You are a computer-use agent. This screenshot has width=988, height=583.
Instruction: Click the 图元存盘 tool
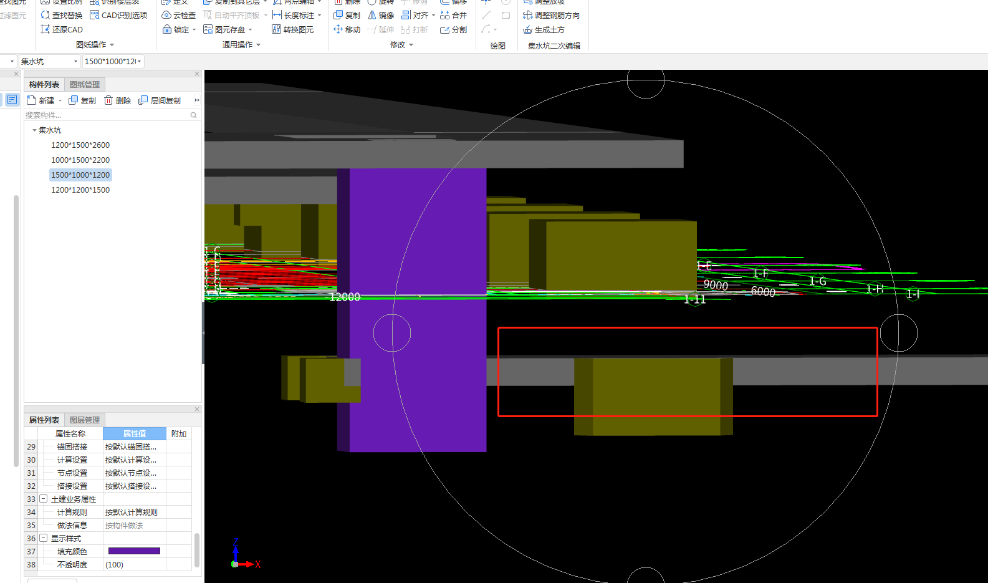click(x=224, y=29)
